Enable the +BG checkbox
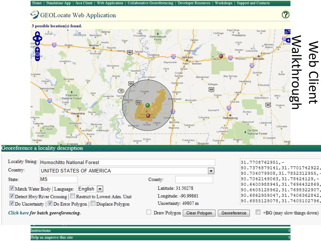This screenshot has height=241, width=321. tap(258, 212)
